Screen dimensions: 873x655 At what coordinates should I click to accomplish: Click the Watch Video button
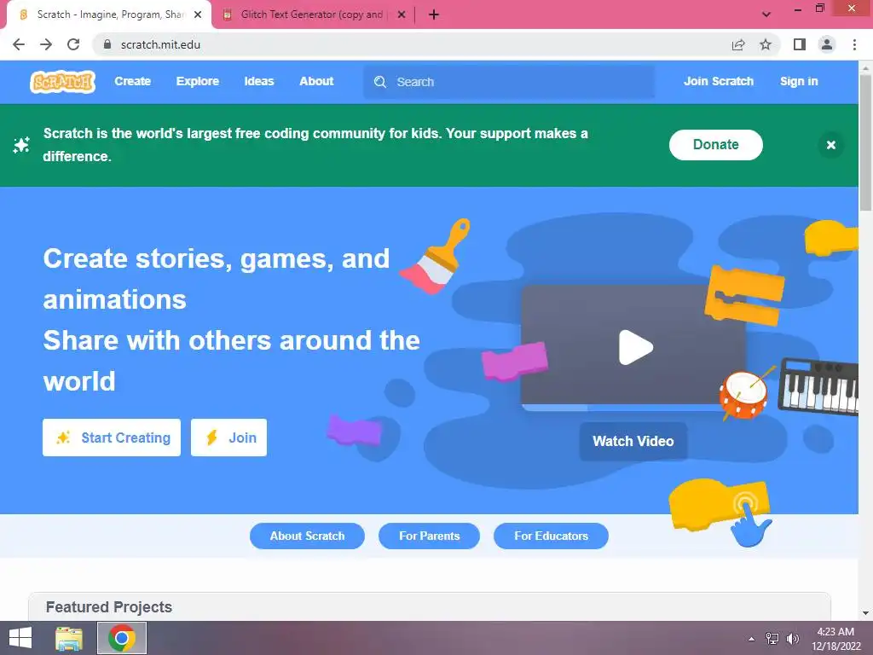[633, 441]
